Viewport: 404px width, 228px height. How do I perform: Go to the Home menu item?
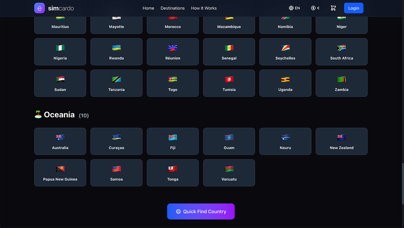[x=149, y=8]
